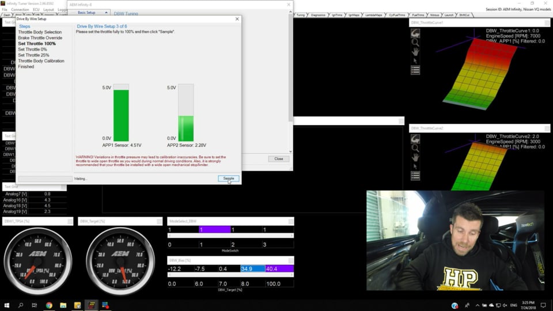Viewport: 553px width, 311px height.
Task: Click Sample button in wizard
Action: pyautogui.click(x=229, y=179)
